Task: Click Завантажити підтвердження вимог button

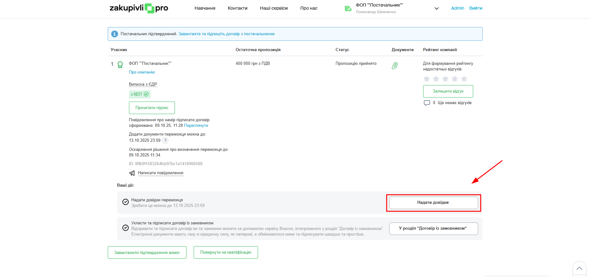Action: tap(147, 252)
